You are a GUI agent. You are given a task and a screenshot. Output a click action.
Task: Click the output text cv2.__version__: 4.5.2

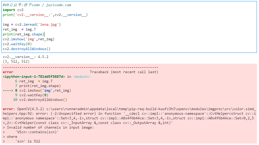25,57
